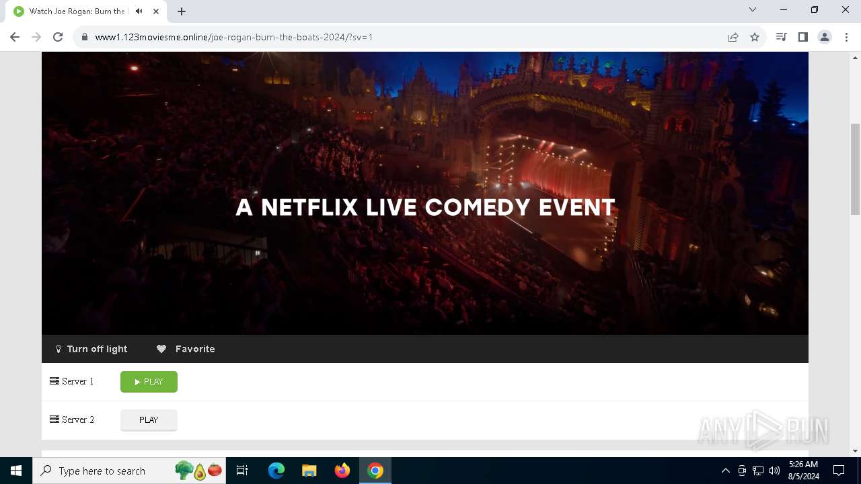861x484 pixels.
Task: Open File Explorer from taskbar
Action: coord(309,471)
